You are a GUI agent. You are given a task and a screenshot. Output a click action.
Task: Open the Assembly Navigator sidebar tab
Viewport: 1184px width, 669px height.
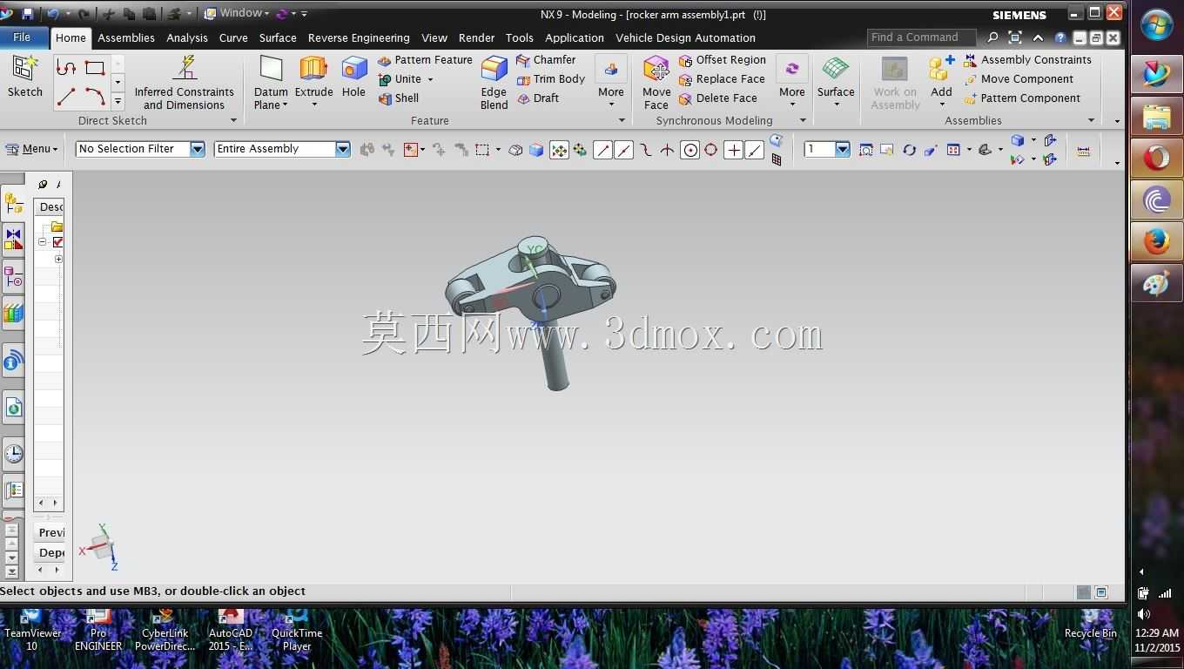[13, 204]
